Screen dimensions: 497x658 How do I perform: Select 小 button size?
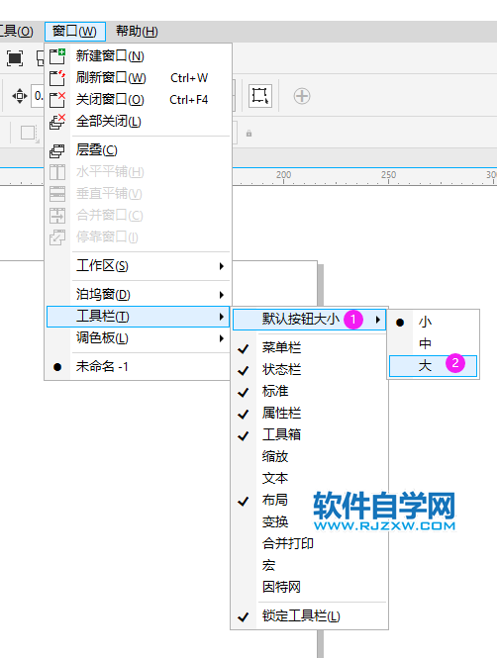(434, 323)
